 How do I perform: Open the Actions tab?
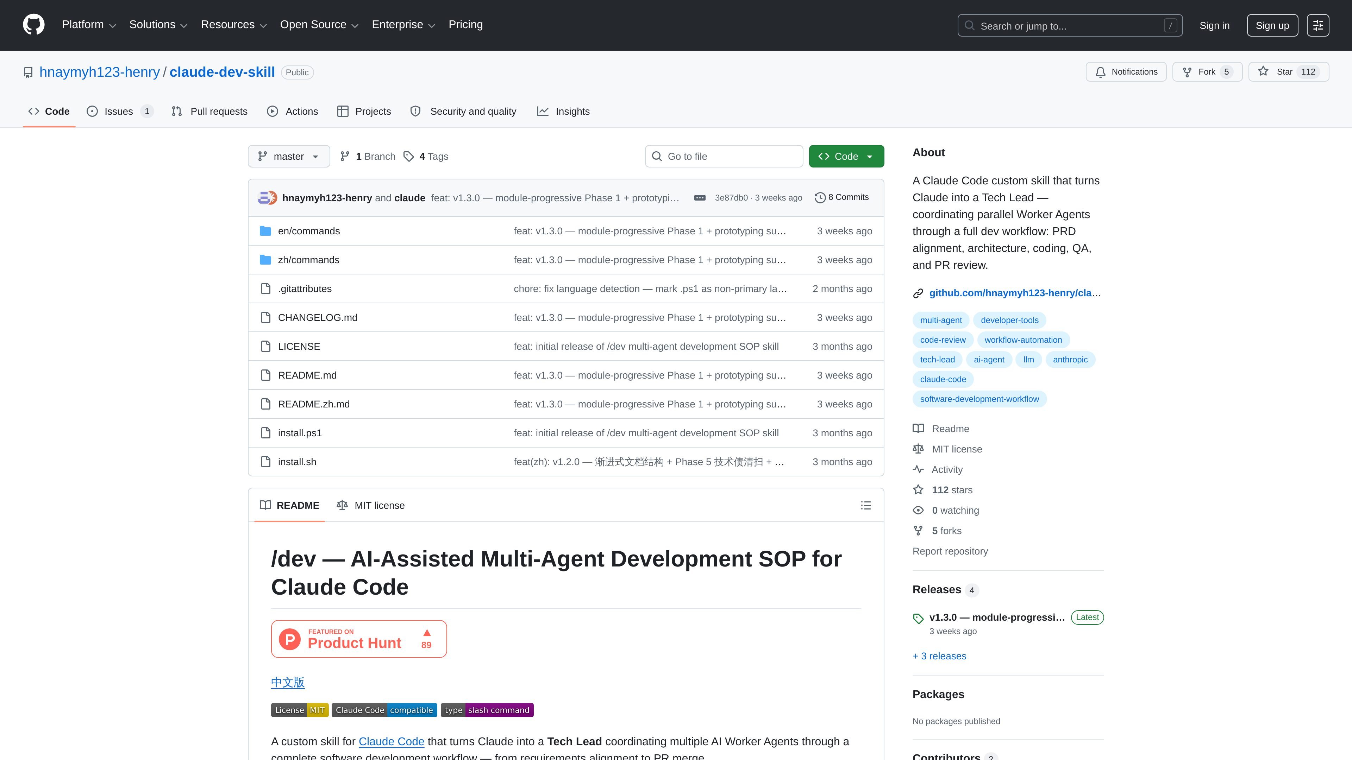[x=292, y=111]
